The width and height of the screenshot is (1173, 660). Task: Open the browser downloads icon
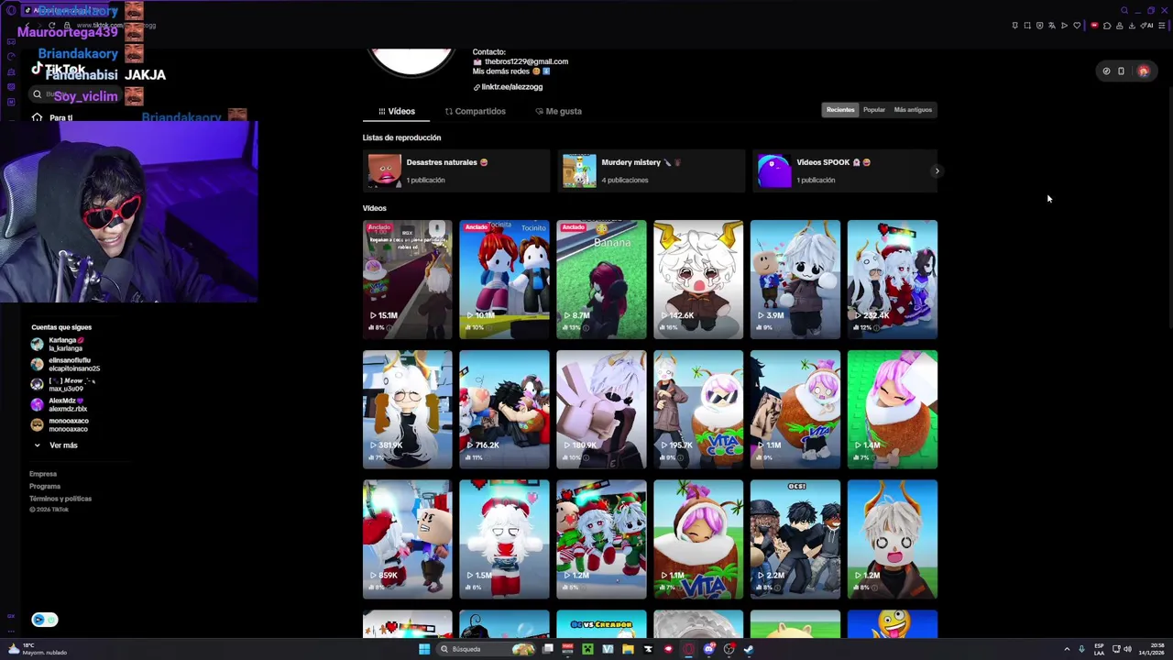(x=1132, y=26)
